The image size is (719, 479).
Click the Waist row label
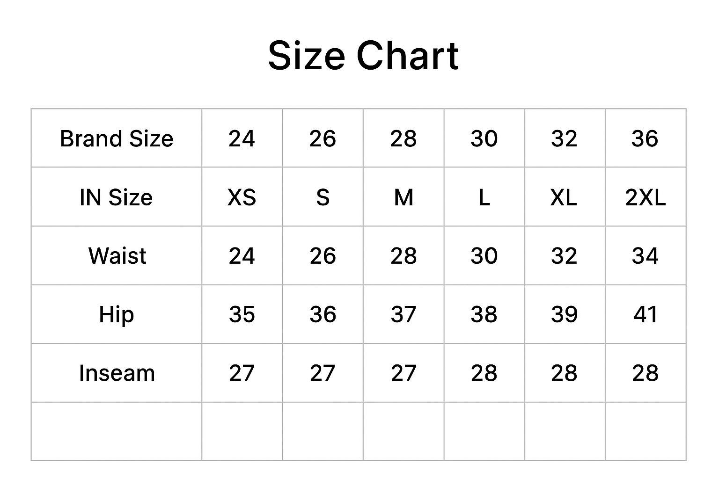[117, 256]
